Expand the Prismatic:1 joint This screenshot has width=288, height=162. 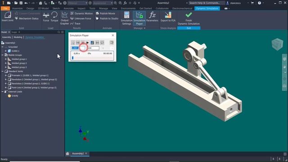pos(6,75)
